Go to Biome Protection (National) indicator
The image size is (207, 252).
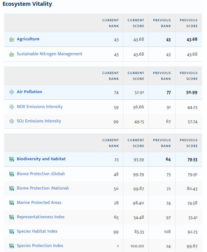tap(43, 188)
